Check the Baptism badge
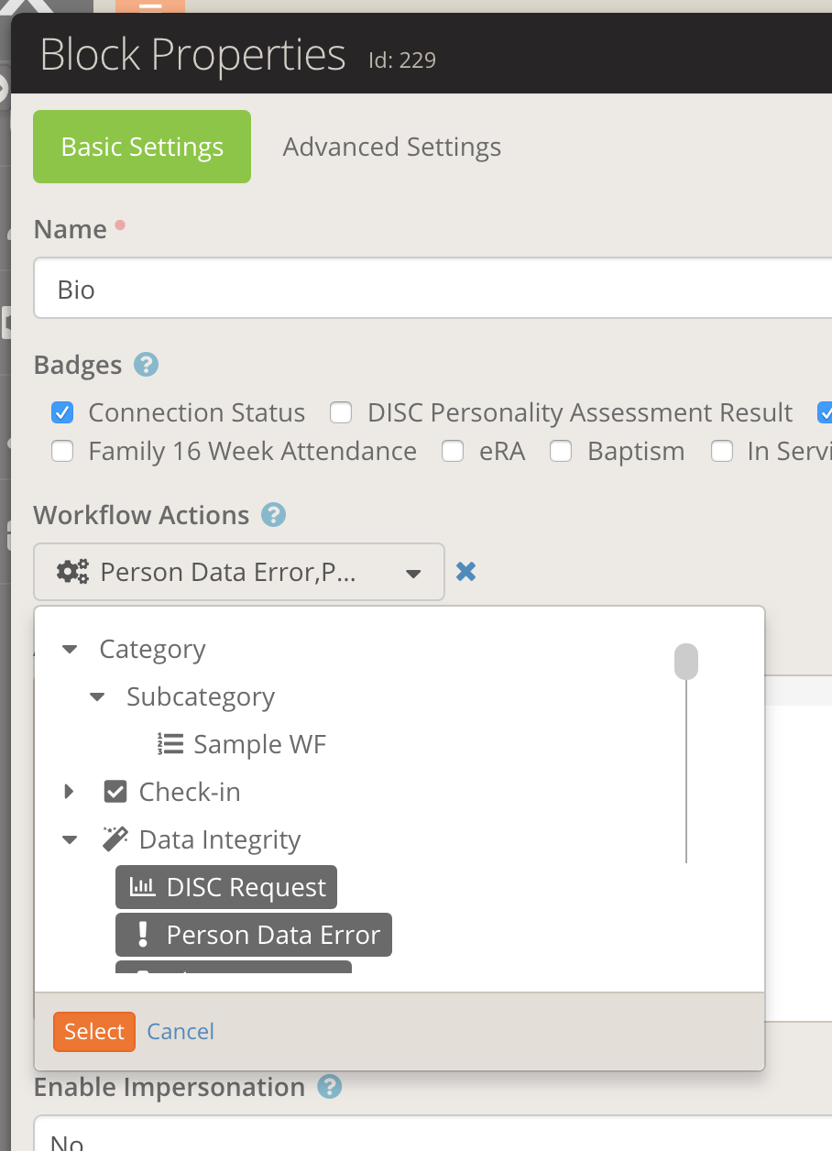The image size is (832, 1151). tap(560, 451)
